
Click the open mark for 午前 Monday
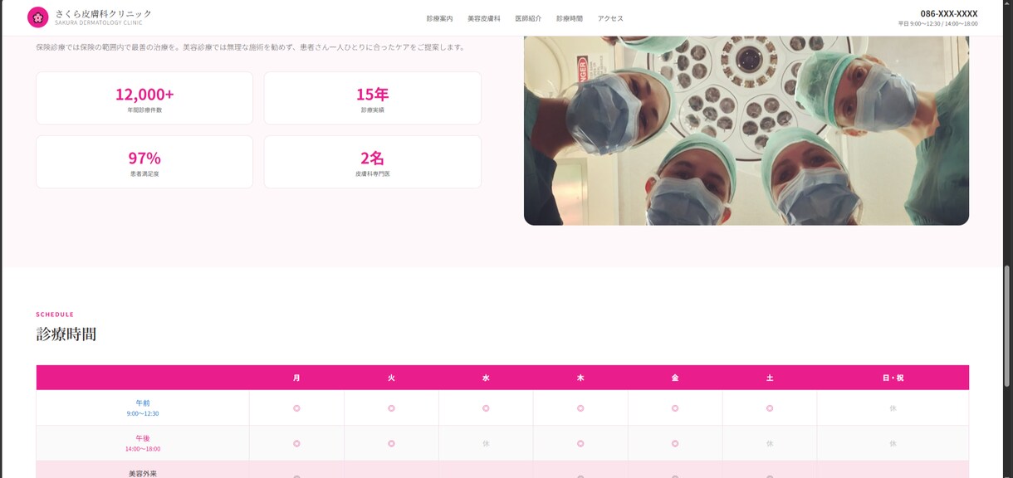(296, 408)
